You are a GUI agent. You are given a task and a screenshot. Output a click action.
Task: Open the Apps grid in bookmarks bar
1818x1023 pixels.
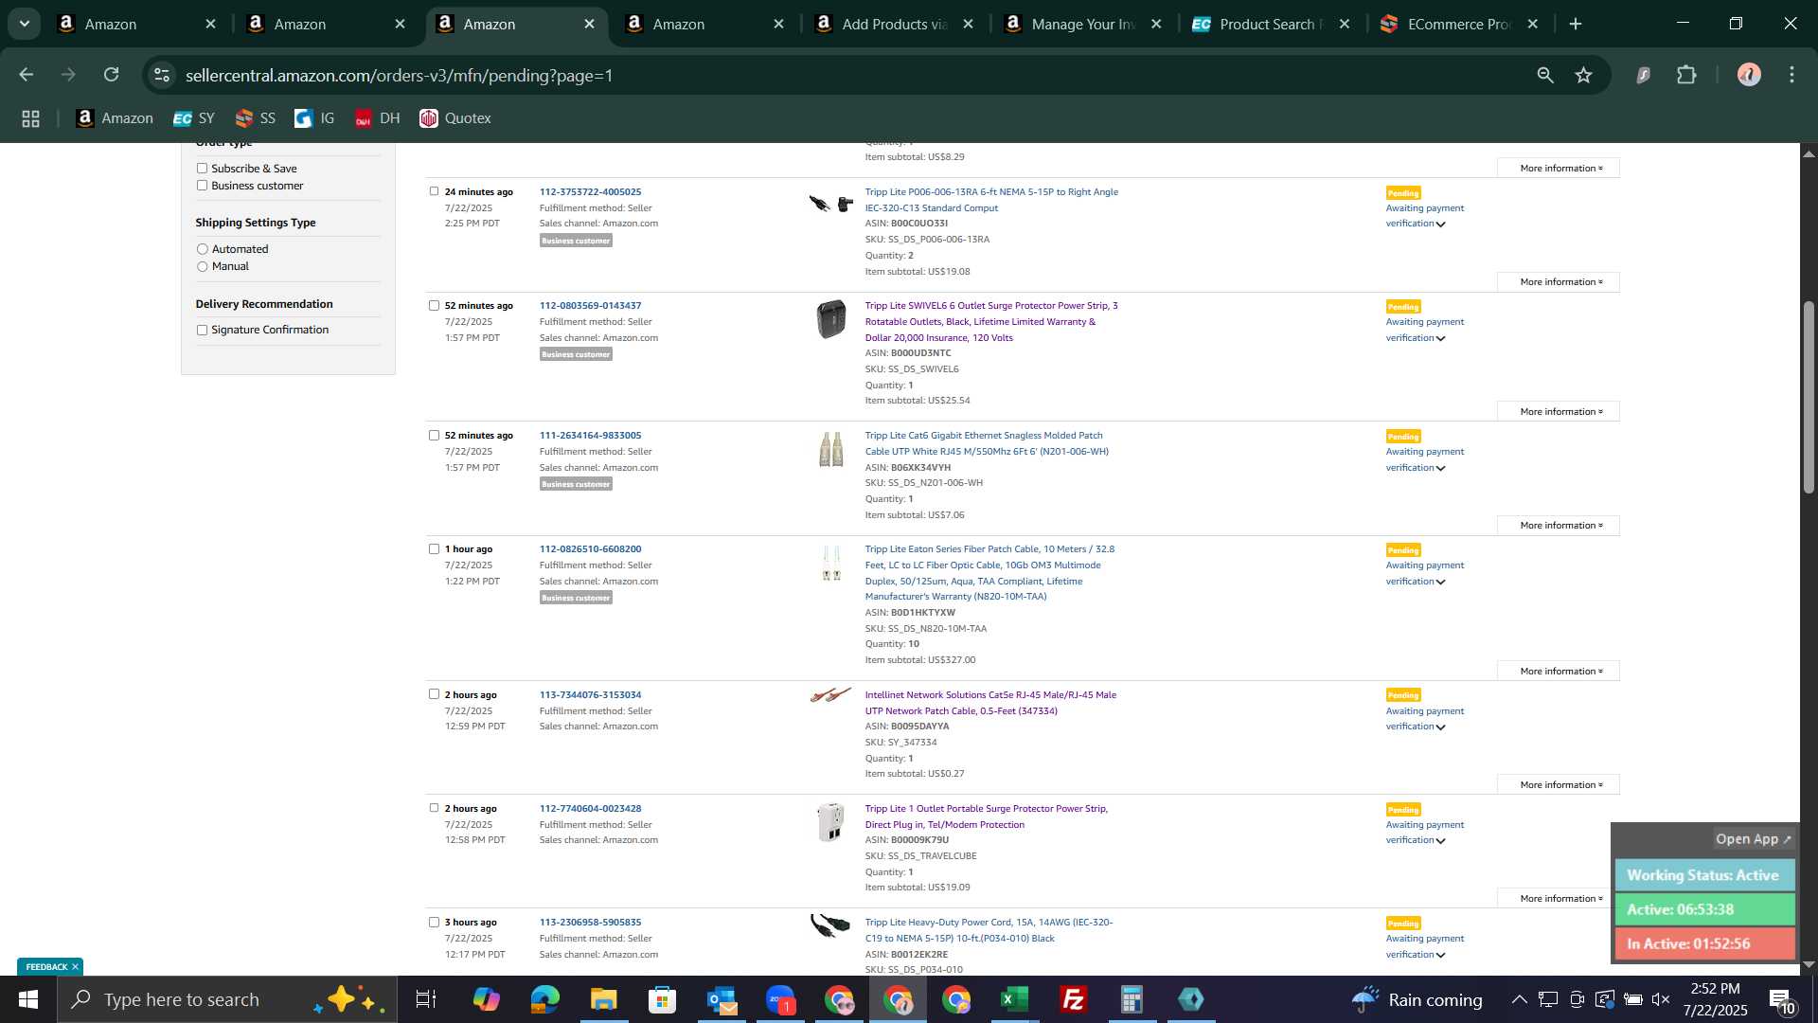pyautogui.click(x=30, y=118)
